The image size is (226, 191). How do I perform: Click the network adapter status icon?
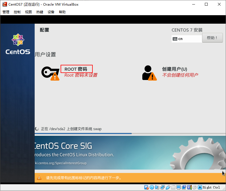pos(162,187)
